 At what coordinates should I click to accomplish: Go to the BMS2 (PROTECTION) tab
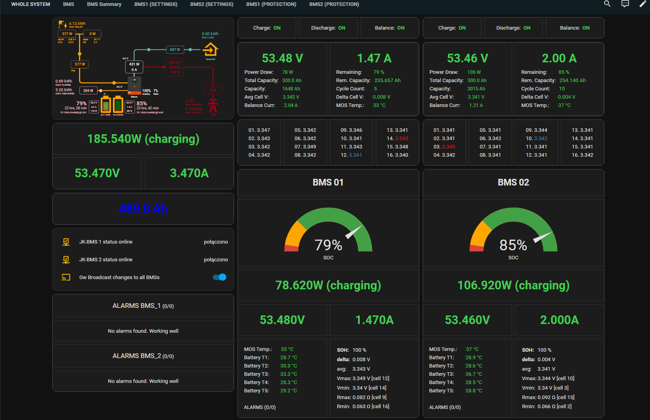334,4
